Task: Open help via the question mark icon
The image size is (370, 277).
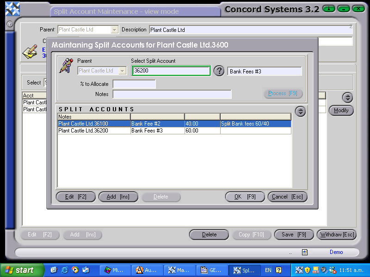Action: point(219,71)
